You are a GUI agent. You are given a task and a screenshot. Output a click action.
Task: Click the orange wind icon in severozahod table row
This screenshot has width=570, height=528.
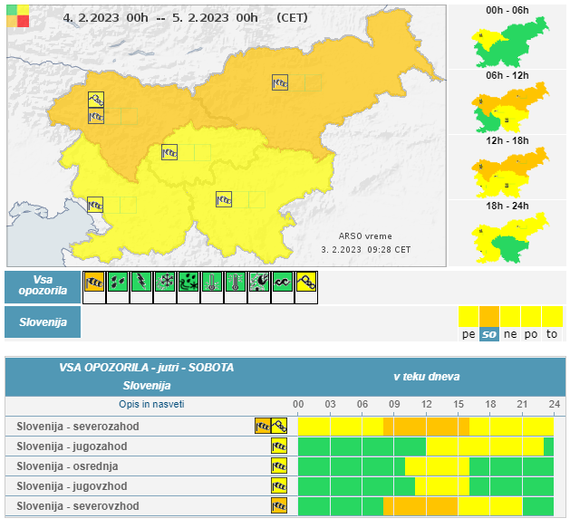(263, 426)
